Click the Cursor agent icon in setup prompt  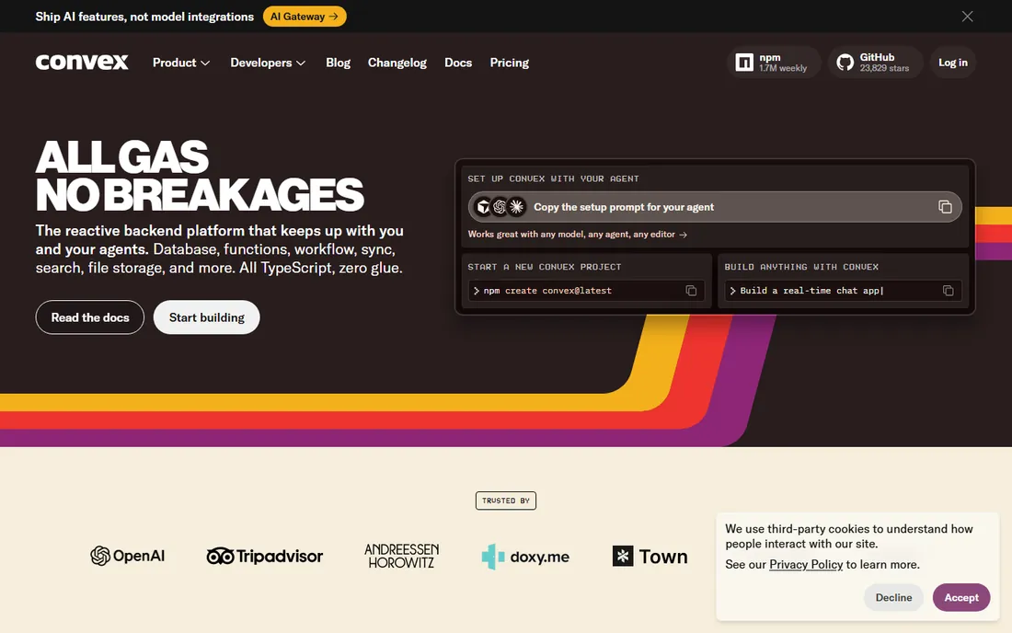[483, 206]
